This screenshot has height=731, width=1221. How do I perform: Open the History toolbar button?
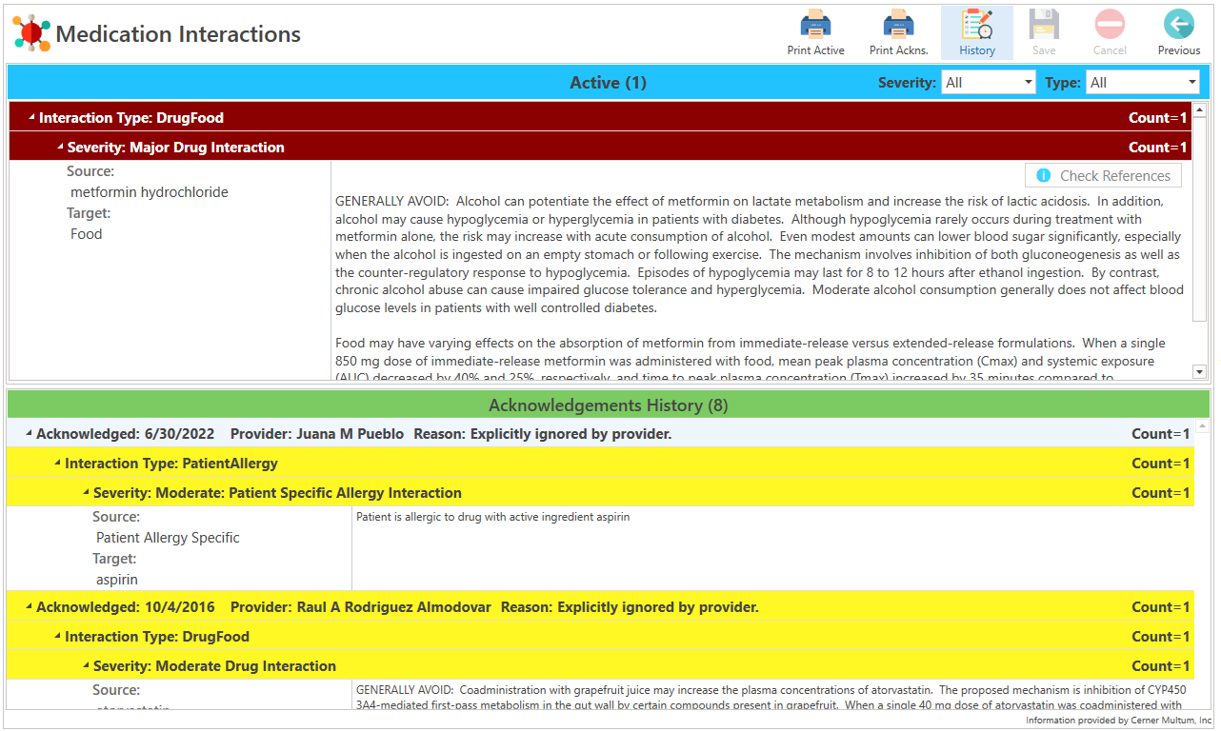pyautogui.click(x=977, y=33)
